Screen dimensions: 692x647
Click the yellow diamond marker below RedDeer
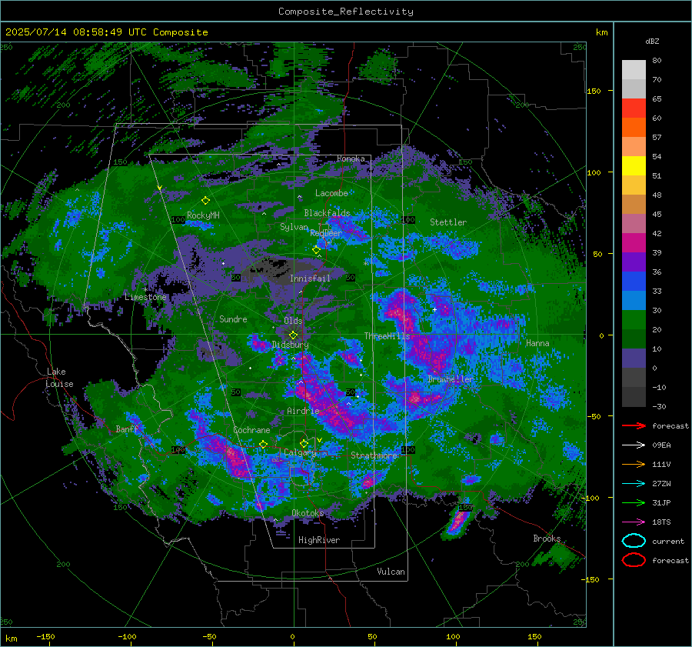tap(316, 250)
